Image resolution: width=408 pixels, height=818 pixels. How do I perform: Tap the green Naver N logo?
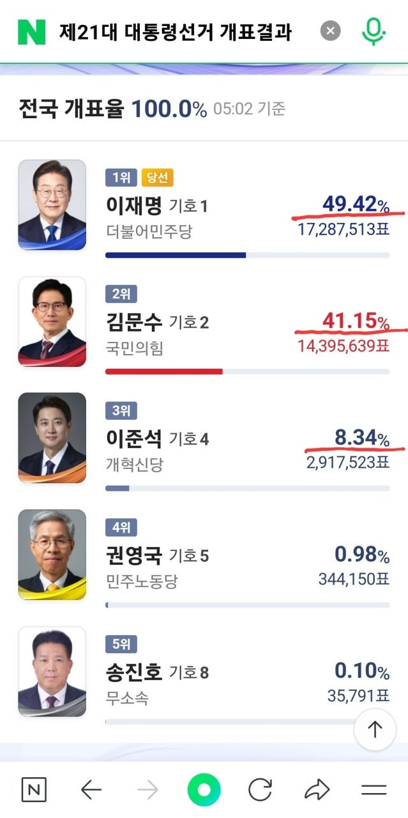click(x=32, y=31)
